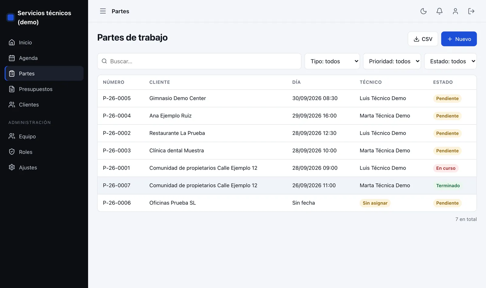Go to Inicio in the sidebar
The width and height of the screenshot is (486, 288).
pos(44,42)
